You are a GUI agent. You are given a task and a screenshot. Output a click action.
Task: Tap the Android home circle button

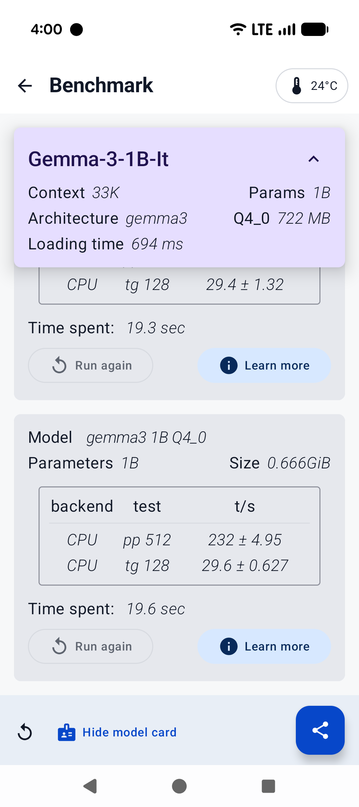pyautogui.click(x=179, y=786)
